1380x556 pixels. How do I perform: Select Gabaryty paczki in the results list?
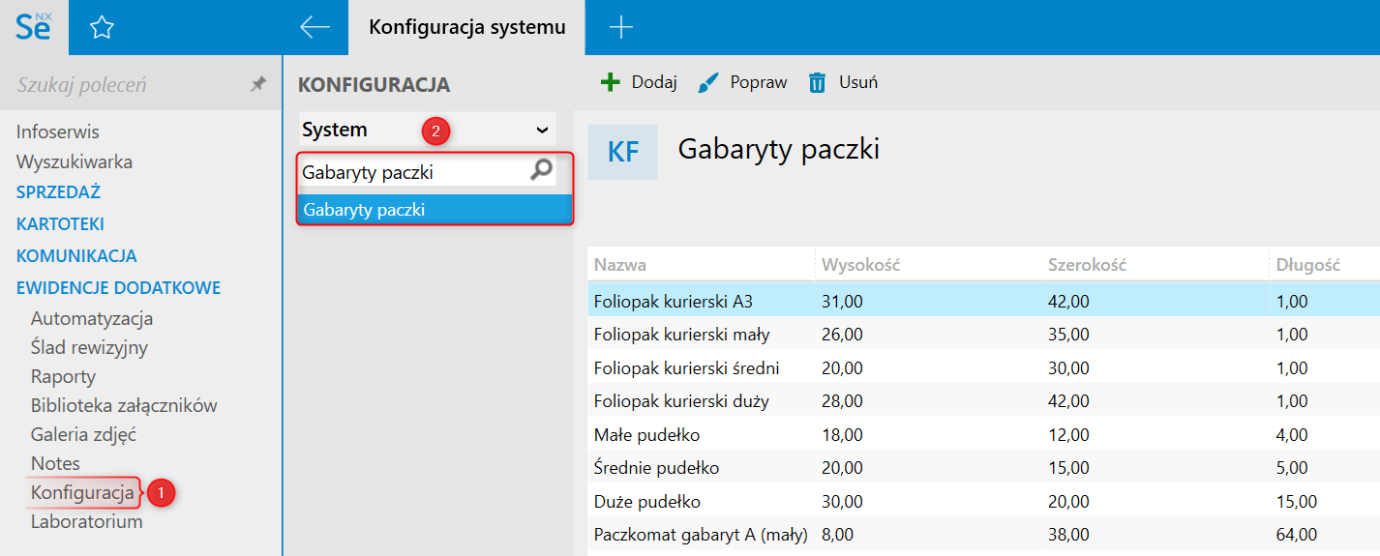point(435,209)
